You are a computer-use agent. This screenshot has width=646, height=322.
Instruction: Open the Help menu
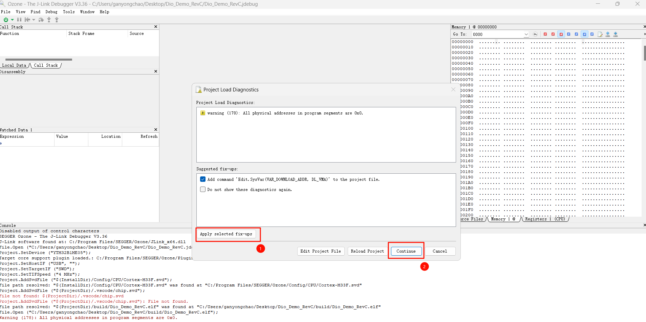105,12
